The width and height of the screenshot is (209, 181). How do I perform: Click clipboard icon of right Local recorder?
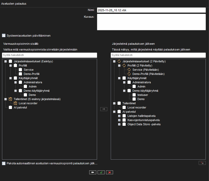coord(124,107)
